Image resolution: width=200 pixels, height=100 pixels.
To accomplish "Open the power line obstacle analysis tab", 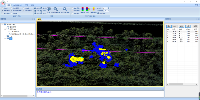I will (18, 5).
